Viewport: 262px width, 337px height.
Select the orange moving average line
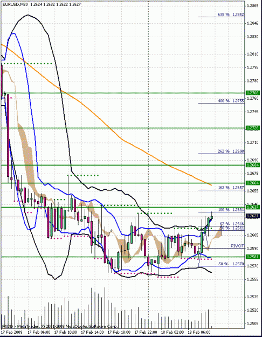coord(111,129)
